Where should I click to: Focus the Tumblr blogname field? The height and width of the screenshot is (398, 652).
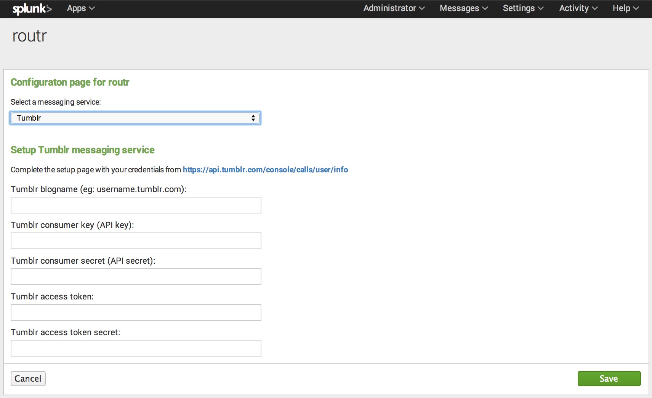pyautogui.click(x=136, y=205)
